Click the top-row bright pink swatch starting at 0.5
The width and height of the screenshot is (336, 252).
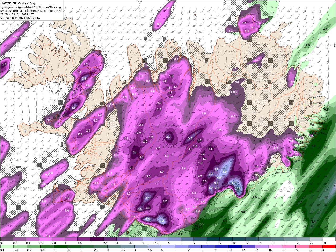[x=45, y=239]
